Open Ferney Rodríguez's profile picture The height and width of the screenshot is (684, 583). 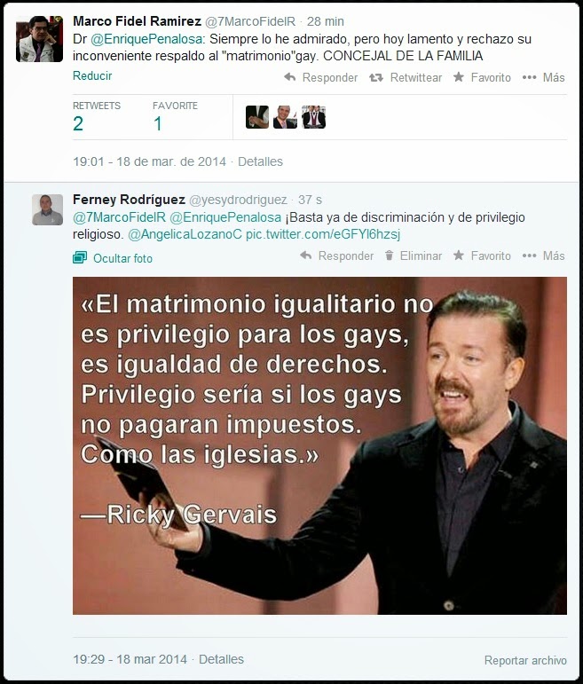point(47,209)
